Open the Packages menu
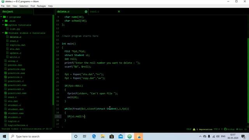 coord(41,6)
